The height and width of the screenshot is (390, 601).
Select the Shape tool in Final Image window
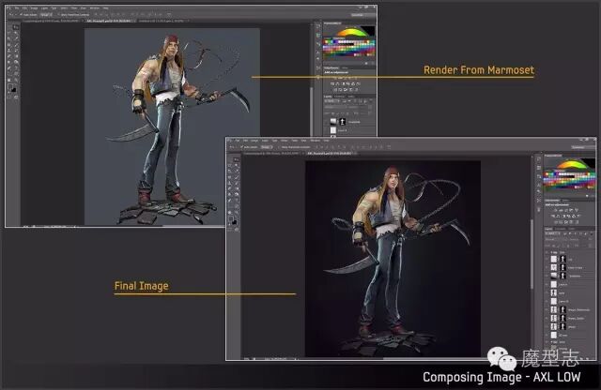pyautogui.click(x=237, y=206)
